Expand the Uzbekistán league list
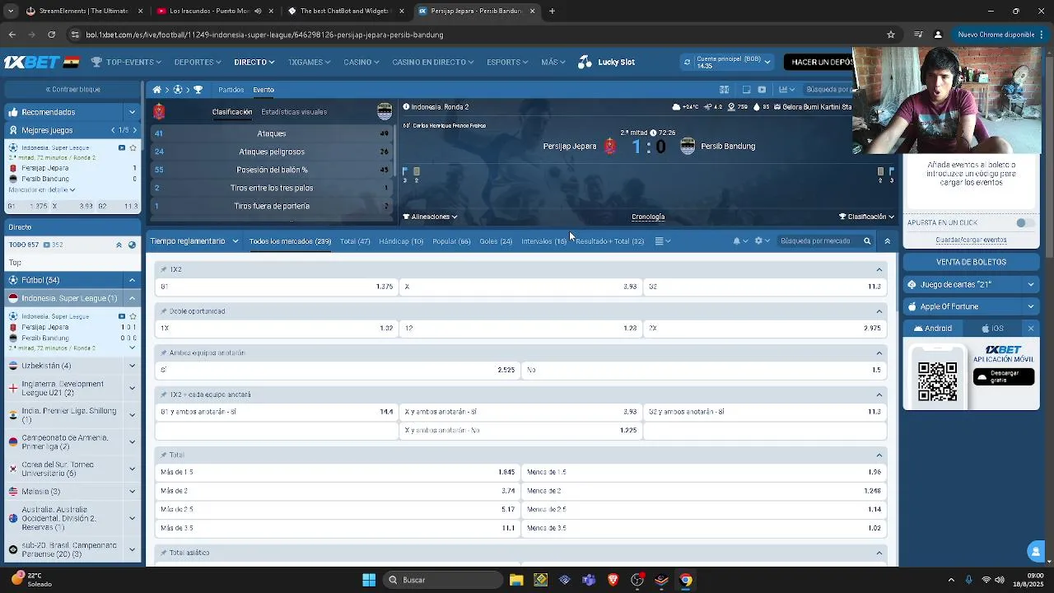Image resolution: width=1054 pixels, height=593 pixels. click(132, 366)
